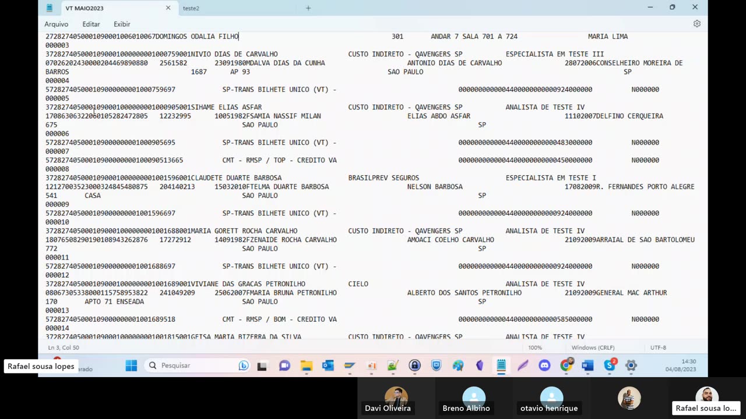
Task: Click text DOMINGOS ODALIA FILHO
Action: pos(197,37)
